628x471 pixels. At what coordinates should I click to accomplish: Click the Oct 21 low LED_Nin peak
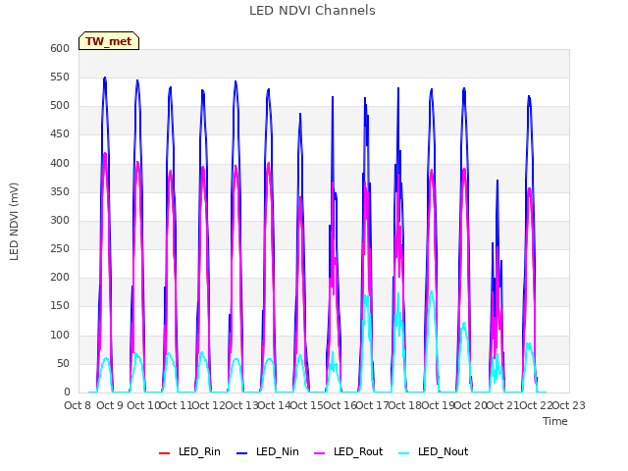497,181
